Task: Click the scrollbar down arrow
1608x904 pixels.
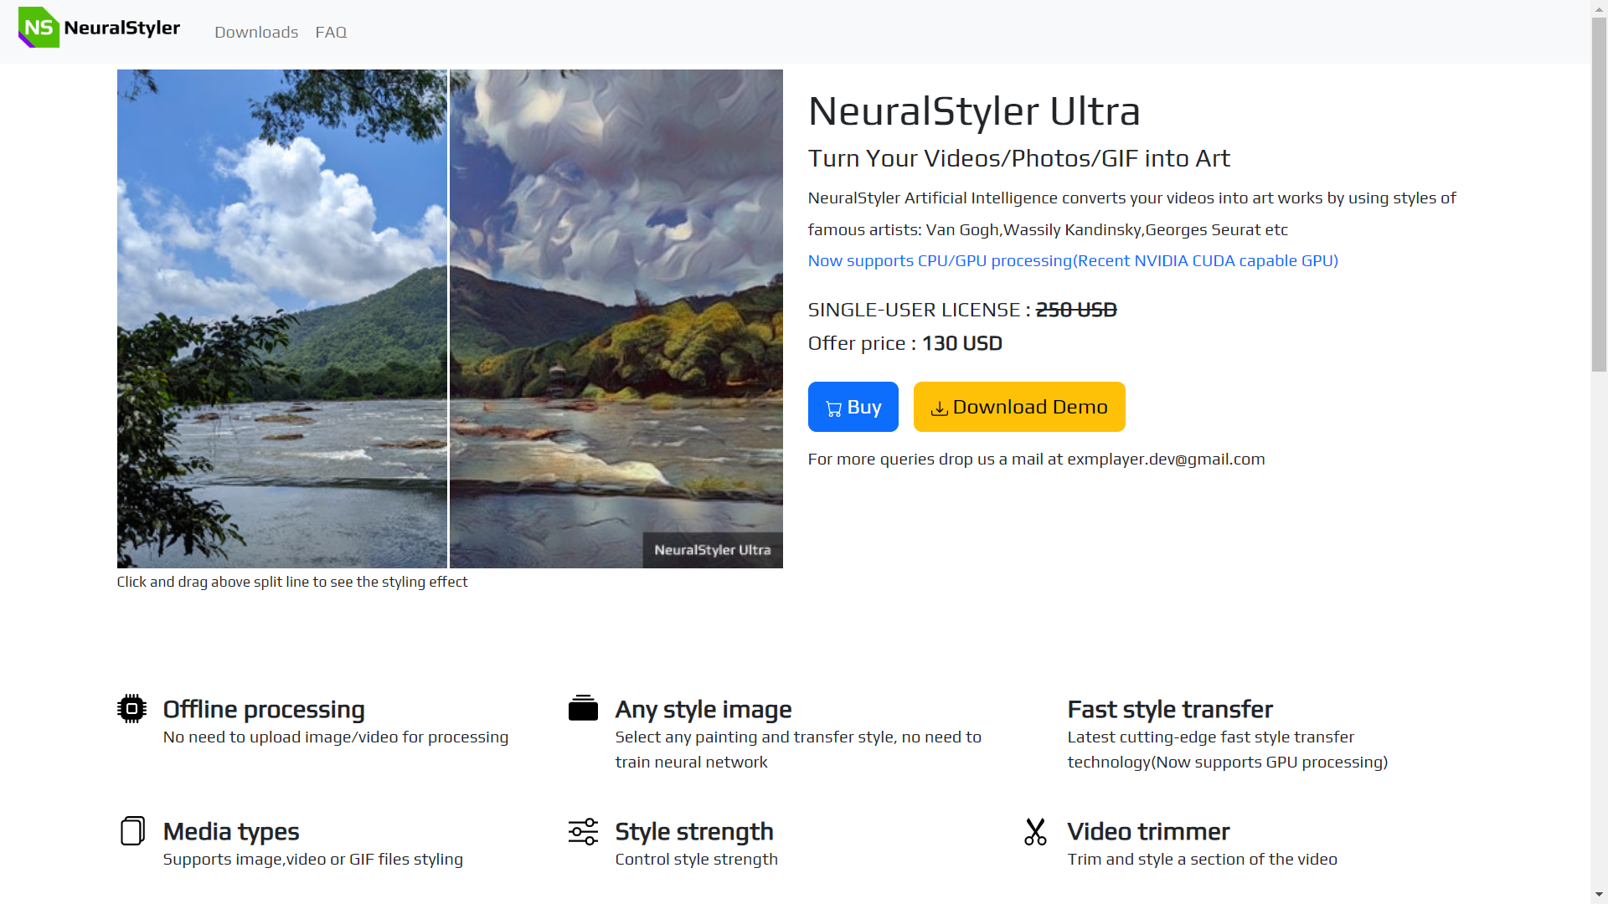Action: 1599,895
